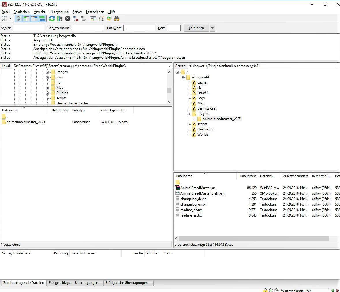Click the remote file list horizontal scrollbar

point(253,239)
